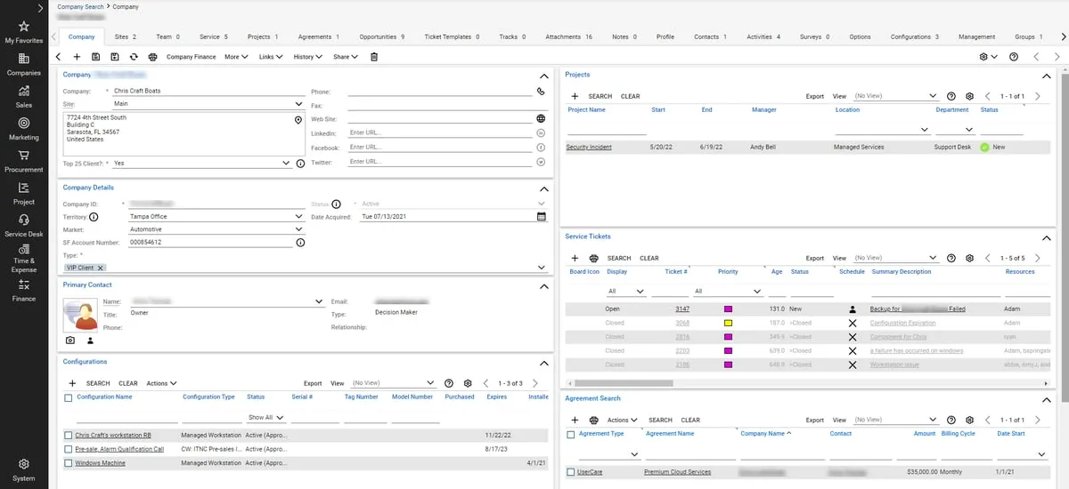Open the Companies module in the sidebar

click(x=23, y=65)
